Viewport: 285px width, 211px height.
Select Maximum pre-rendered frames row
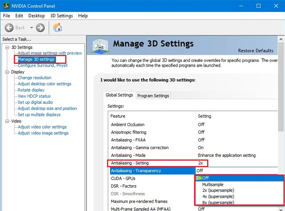coord(152,201)
